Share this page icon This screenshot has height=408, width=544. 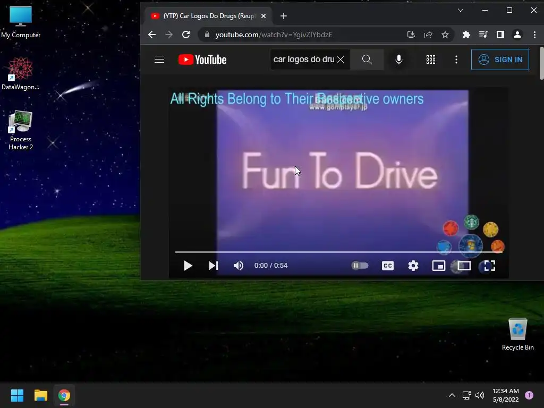click(x=428, y=35)
